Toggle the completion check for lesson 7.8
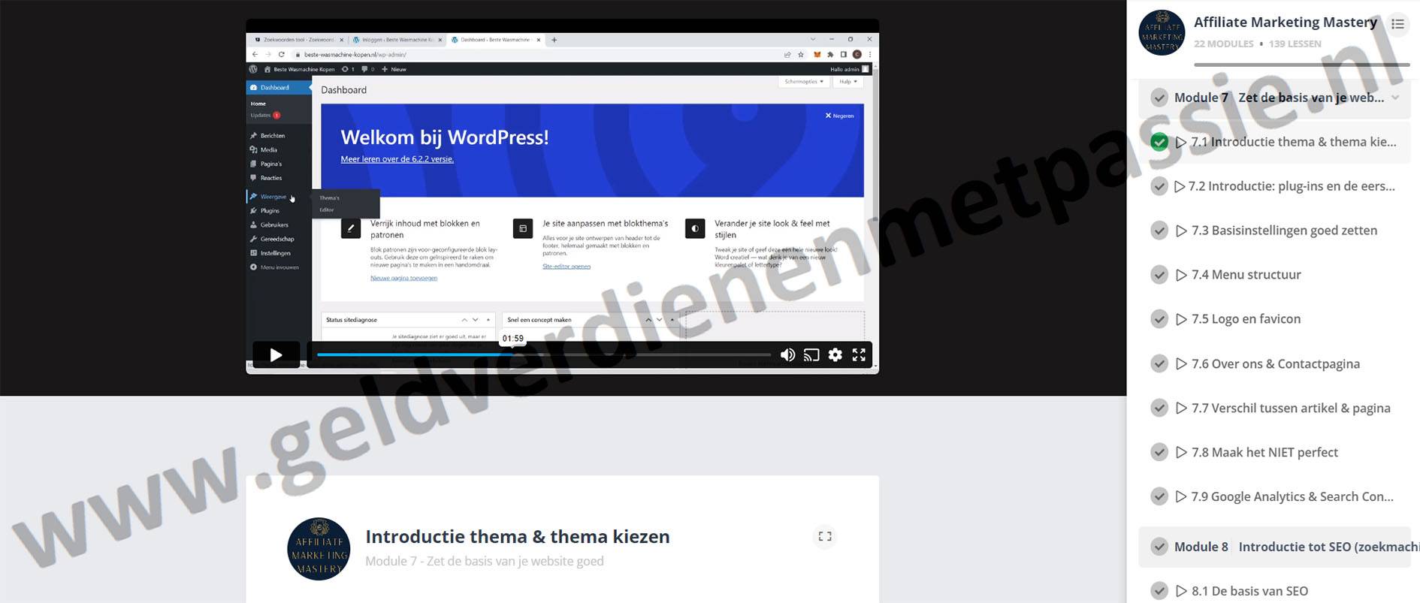 click(x=1159, y=452)
